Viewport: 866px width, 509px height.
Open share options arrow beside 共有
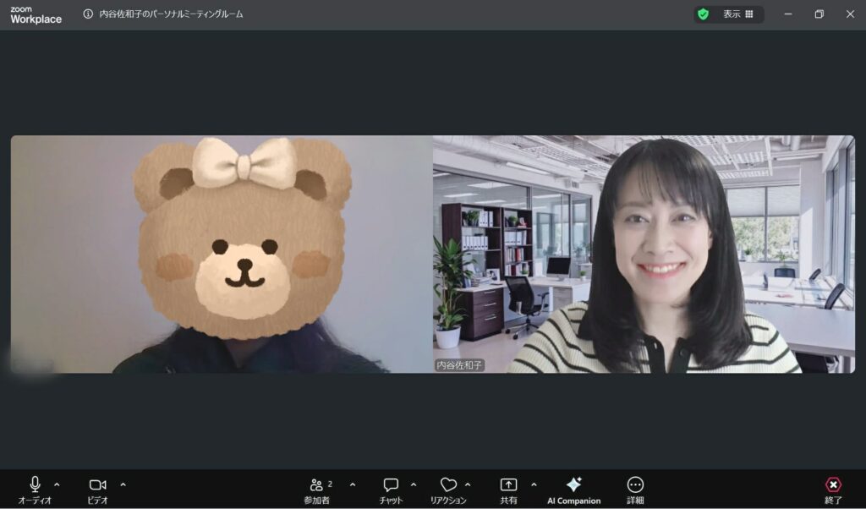click(534, 484)
